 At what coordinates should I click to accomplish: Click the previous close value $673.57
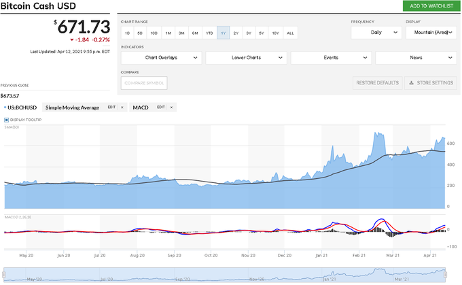10,96
